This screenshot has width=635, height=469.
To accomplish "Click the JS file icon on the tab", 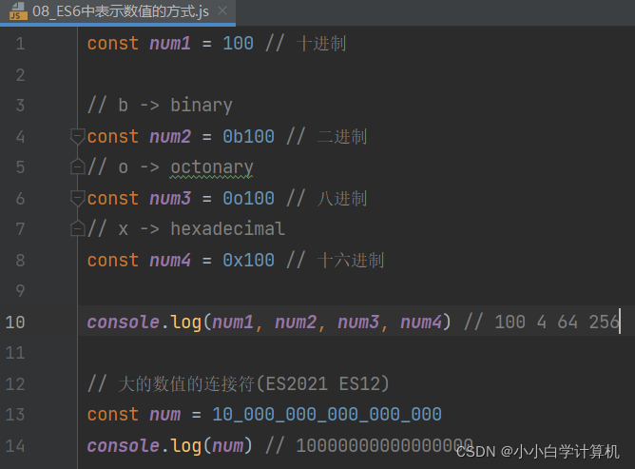I will click(18, 11).
